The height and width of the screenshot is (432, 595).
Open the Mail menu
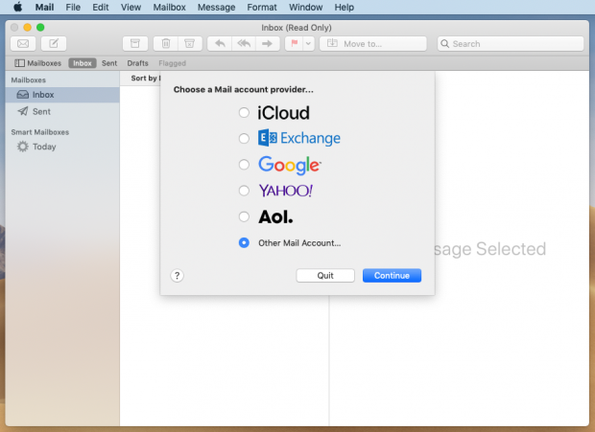[44, 8]
